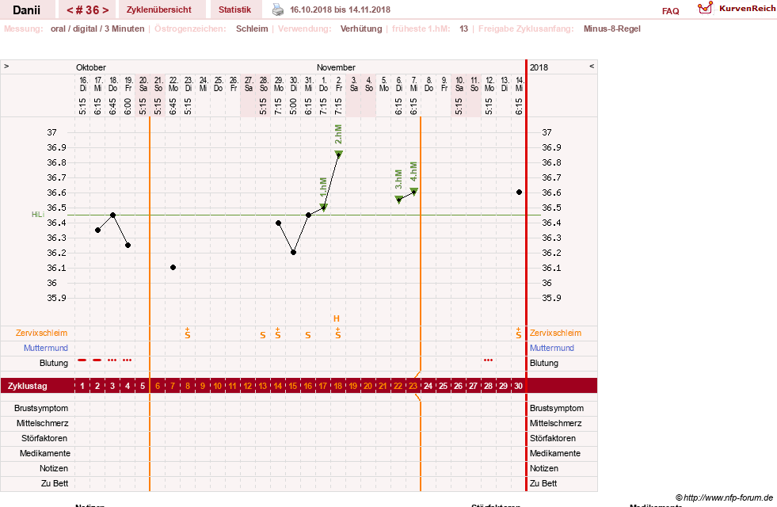Click the cycle number # 36 text

click(x=87, y=10)
